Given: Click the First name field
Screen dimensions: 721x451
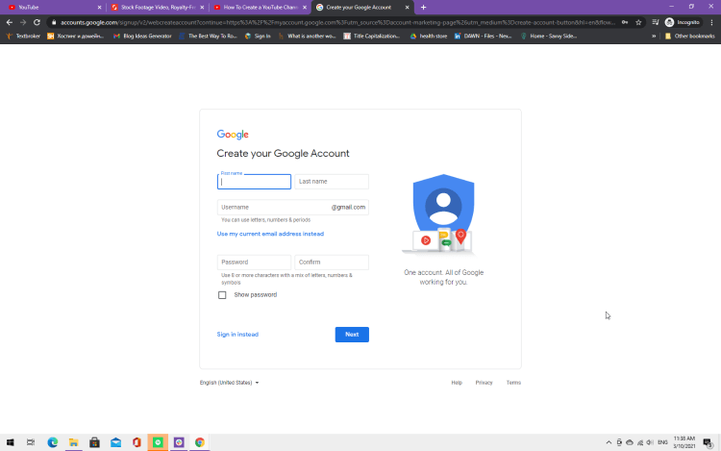Looking at the screenshot, I should (x=254, y=182).
